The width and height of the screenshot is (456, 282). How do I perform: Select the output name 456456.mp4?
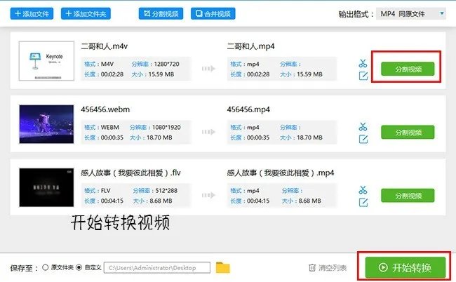[x=248, y=109]
